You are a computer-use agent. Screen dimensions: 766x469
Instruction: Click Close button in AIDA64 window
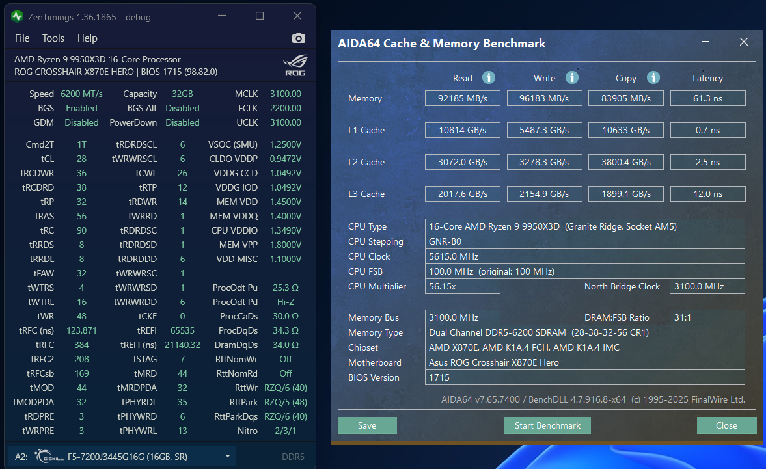coord(726,425)
